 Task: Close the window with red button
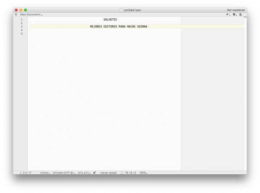[x=16, y=10]
